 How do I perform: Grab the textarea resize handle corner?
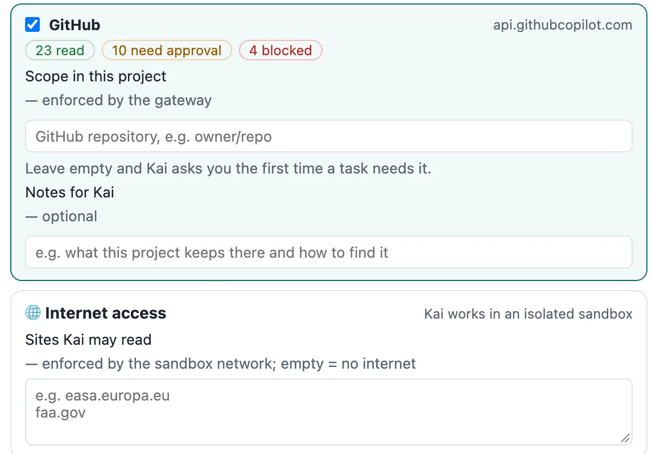tap(625, 438)
